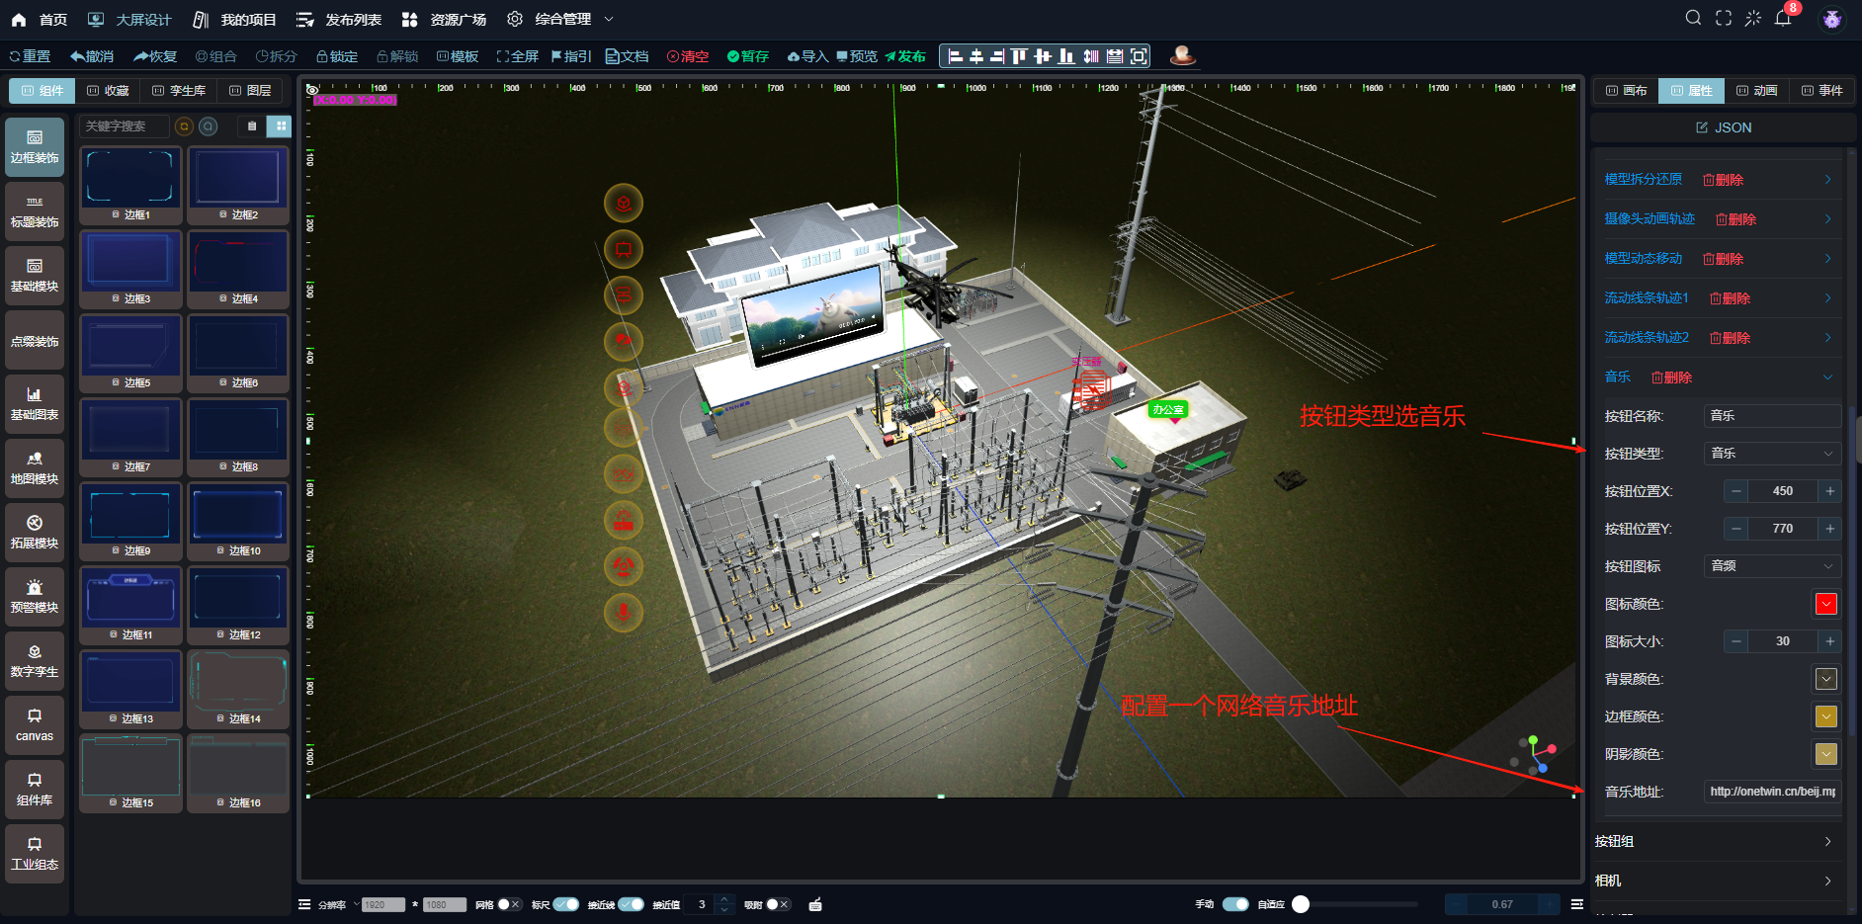Open the 按钮图标 dropdown

pyautogui.click(x=1772, y=566)
